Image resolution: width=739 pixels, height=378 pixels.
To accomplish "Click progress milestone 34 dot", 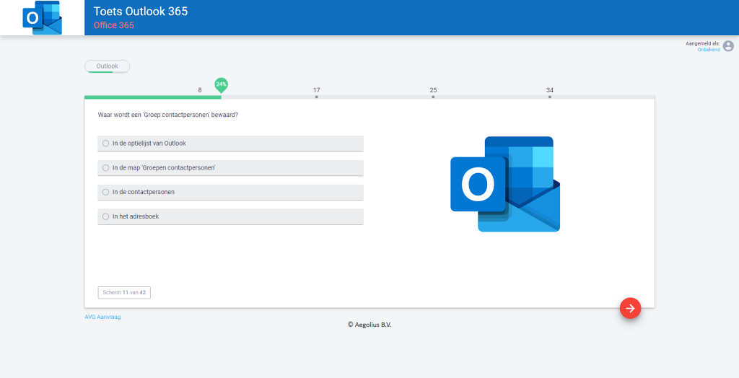I will click(x=549, y=97).
